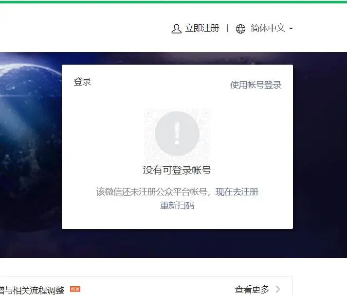Image resolution: width=347 pixels, height=295 pixels.
Task: Open the 立即注册 registration link
Action: click(202, 28)
